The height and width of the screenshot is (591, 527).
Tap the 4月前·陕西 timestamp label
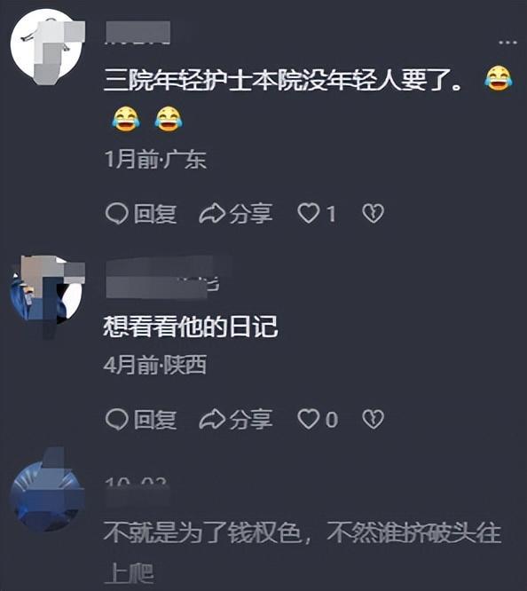(x=155, y=365)
